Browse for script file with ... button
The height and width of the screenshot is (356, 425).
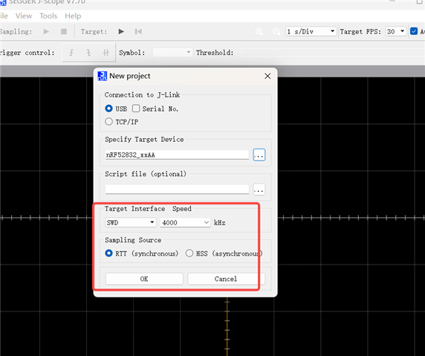tap(259, 190)
